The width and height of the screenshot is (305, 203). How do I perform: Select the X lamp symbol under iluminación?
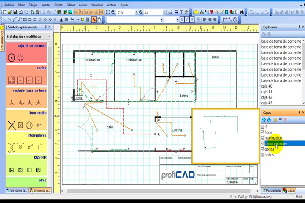(12, 125)
